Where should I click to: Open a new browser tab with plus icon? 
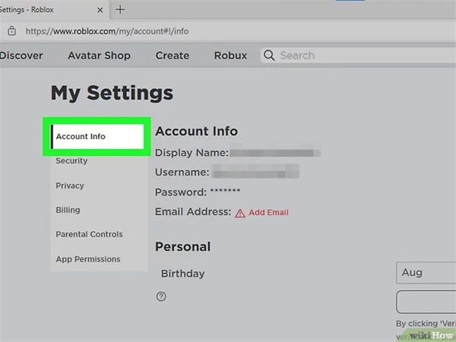(120, 10)
